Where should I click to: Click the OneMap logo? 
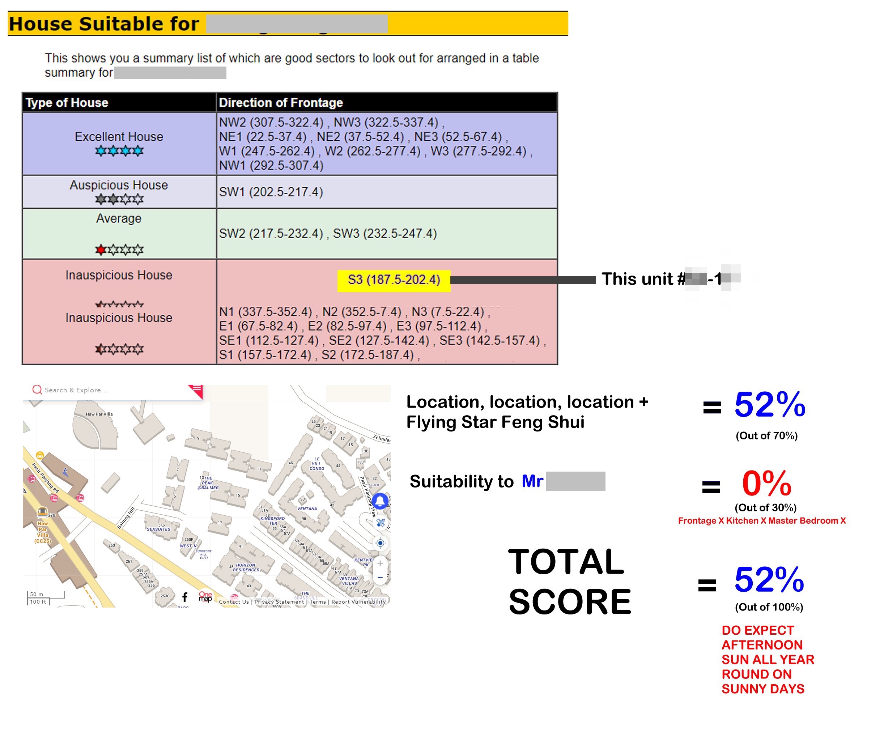205,596
